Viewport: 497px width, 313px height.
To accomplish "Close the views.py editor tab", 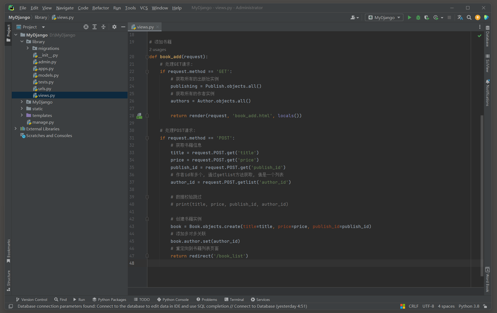I will 158,27.
